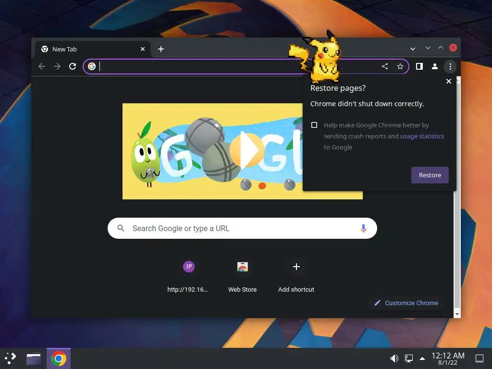Enable sending crash reports checkbox
The width and height of the screenshot is (492, 369).
point(314,125)
